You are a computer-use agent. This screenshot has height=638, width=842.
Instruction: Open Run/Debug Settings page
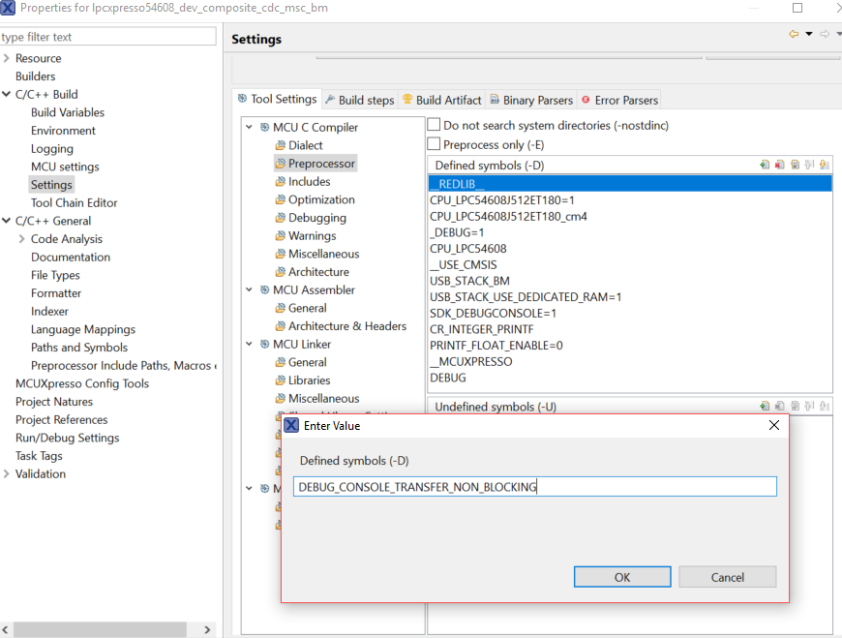[x=68, y=438]
